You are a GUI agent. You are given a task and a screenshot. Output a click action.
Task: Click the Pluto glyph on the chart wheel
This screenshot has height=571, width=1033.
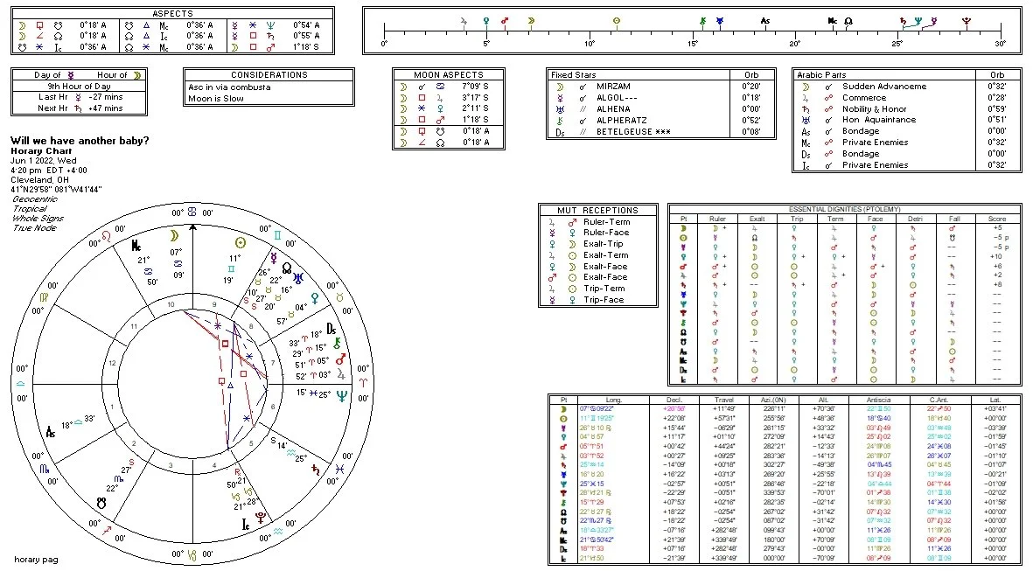click(x=262, y=516)
